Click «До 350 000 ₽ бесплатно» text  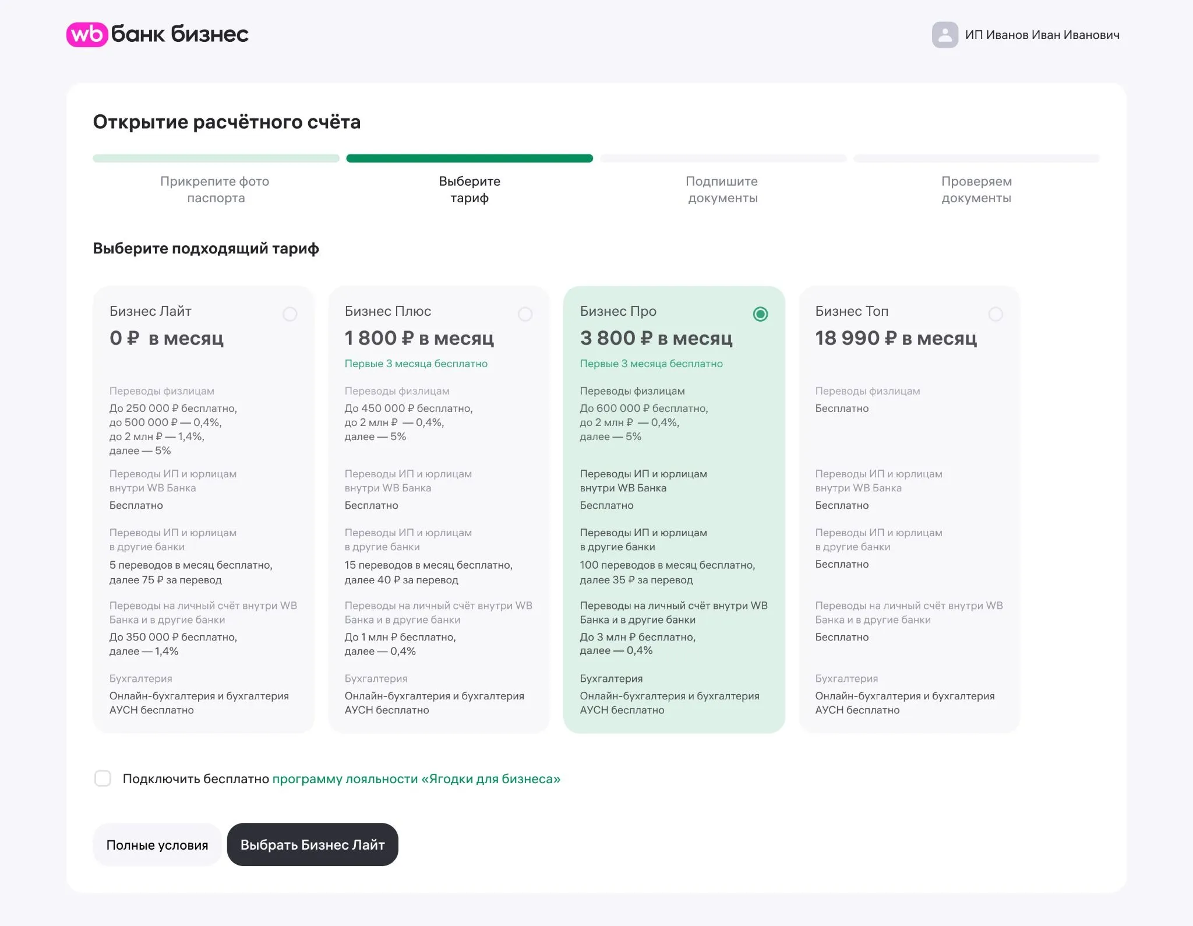tap(172, 637)
